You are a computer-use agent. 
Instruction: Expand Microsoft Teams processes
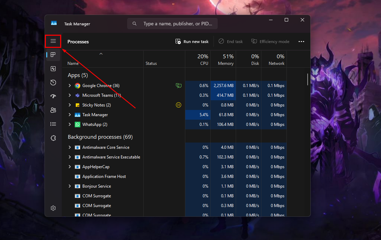pos(70,95)
